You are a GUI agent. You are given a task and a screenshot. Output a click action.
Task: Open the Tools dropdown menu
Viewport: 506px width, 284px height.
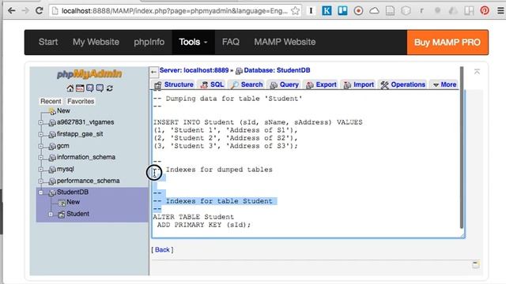(x=193, y=42)
